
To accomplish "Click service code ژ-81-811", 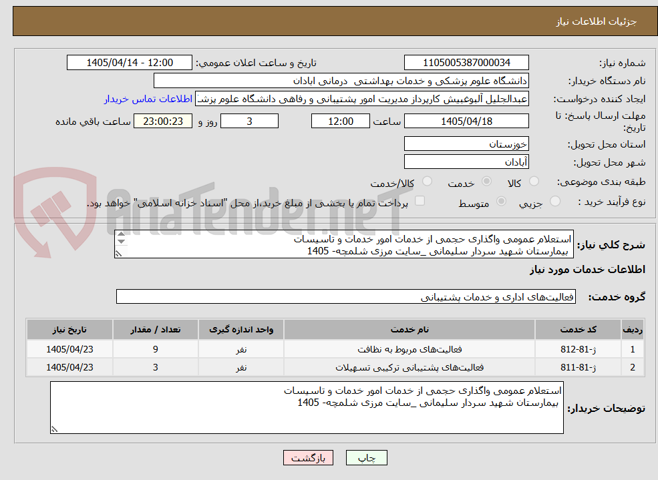I will pos(578,367).
